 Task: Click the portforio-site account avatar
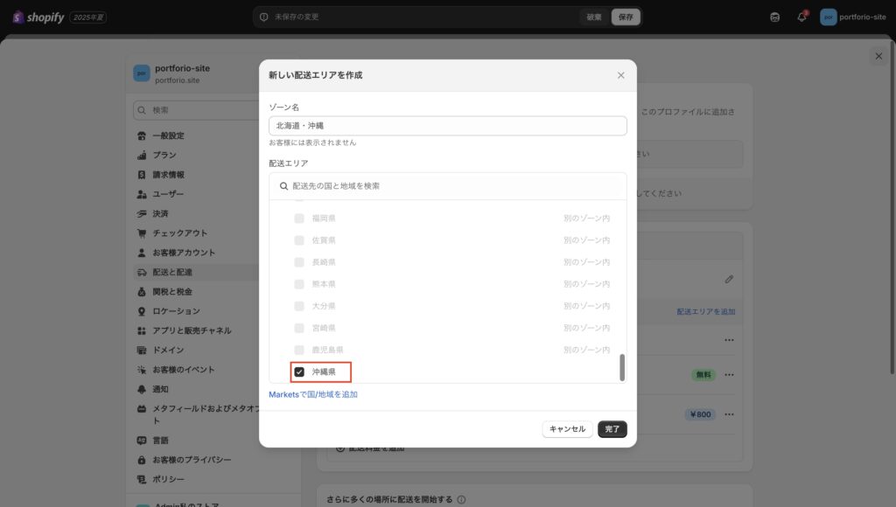click(828, 17)
